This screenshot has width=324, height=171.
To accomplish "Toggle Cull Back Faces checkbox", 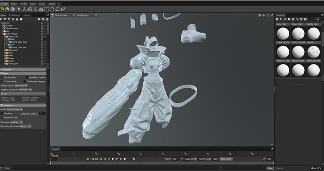I will tap(2, 81).
